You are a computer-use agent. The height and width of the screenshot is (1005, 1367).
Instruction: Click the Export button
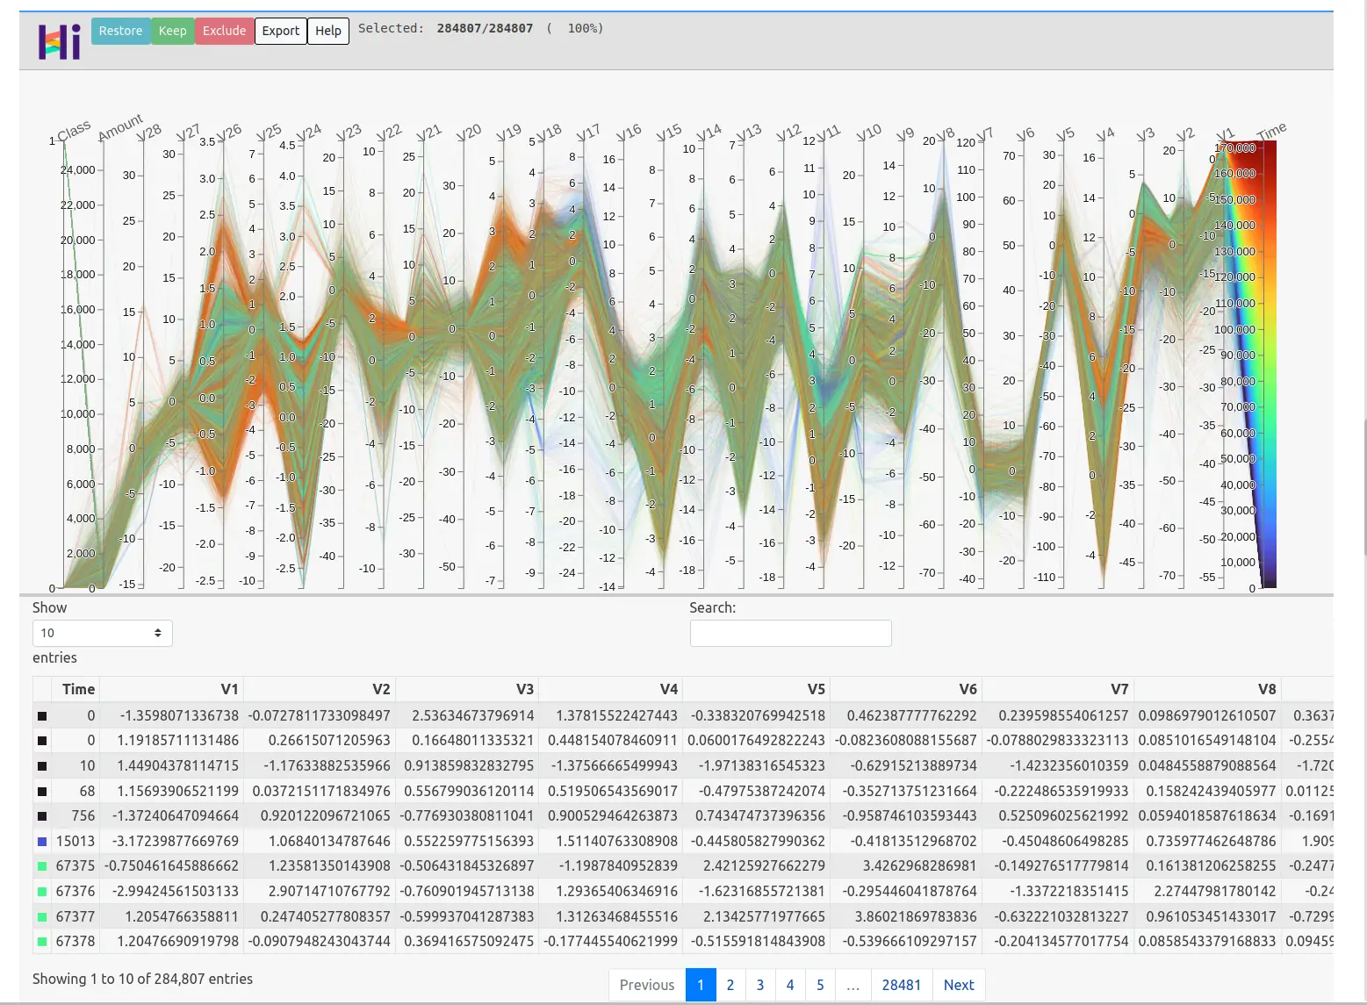click(x=281, y=31)
